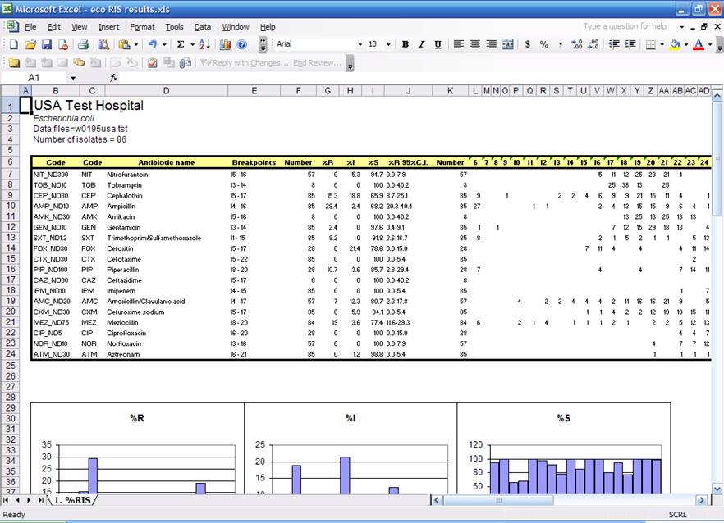Expand the Undo history dropdown arrow
Image resolution: width=724 pixels, height=523 pixels.
[x=164, y=44]
